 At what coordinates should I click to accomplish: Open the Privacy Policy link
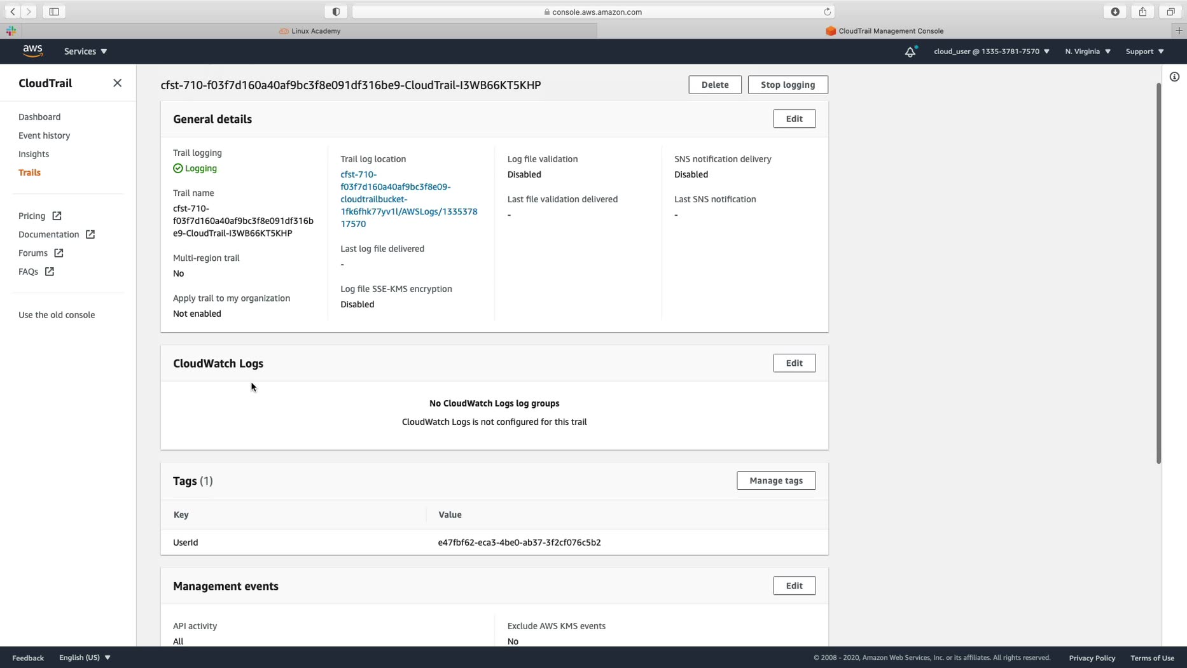point(1092,657)
